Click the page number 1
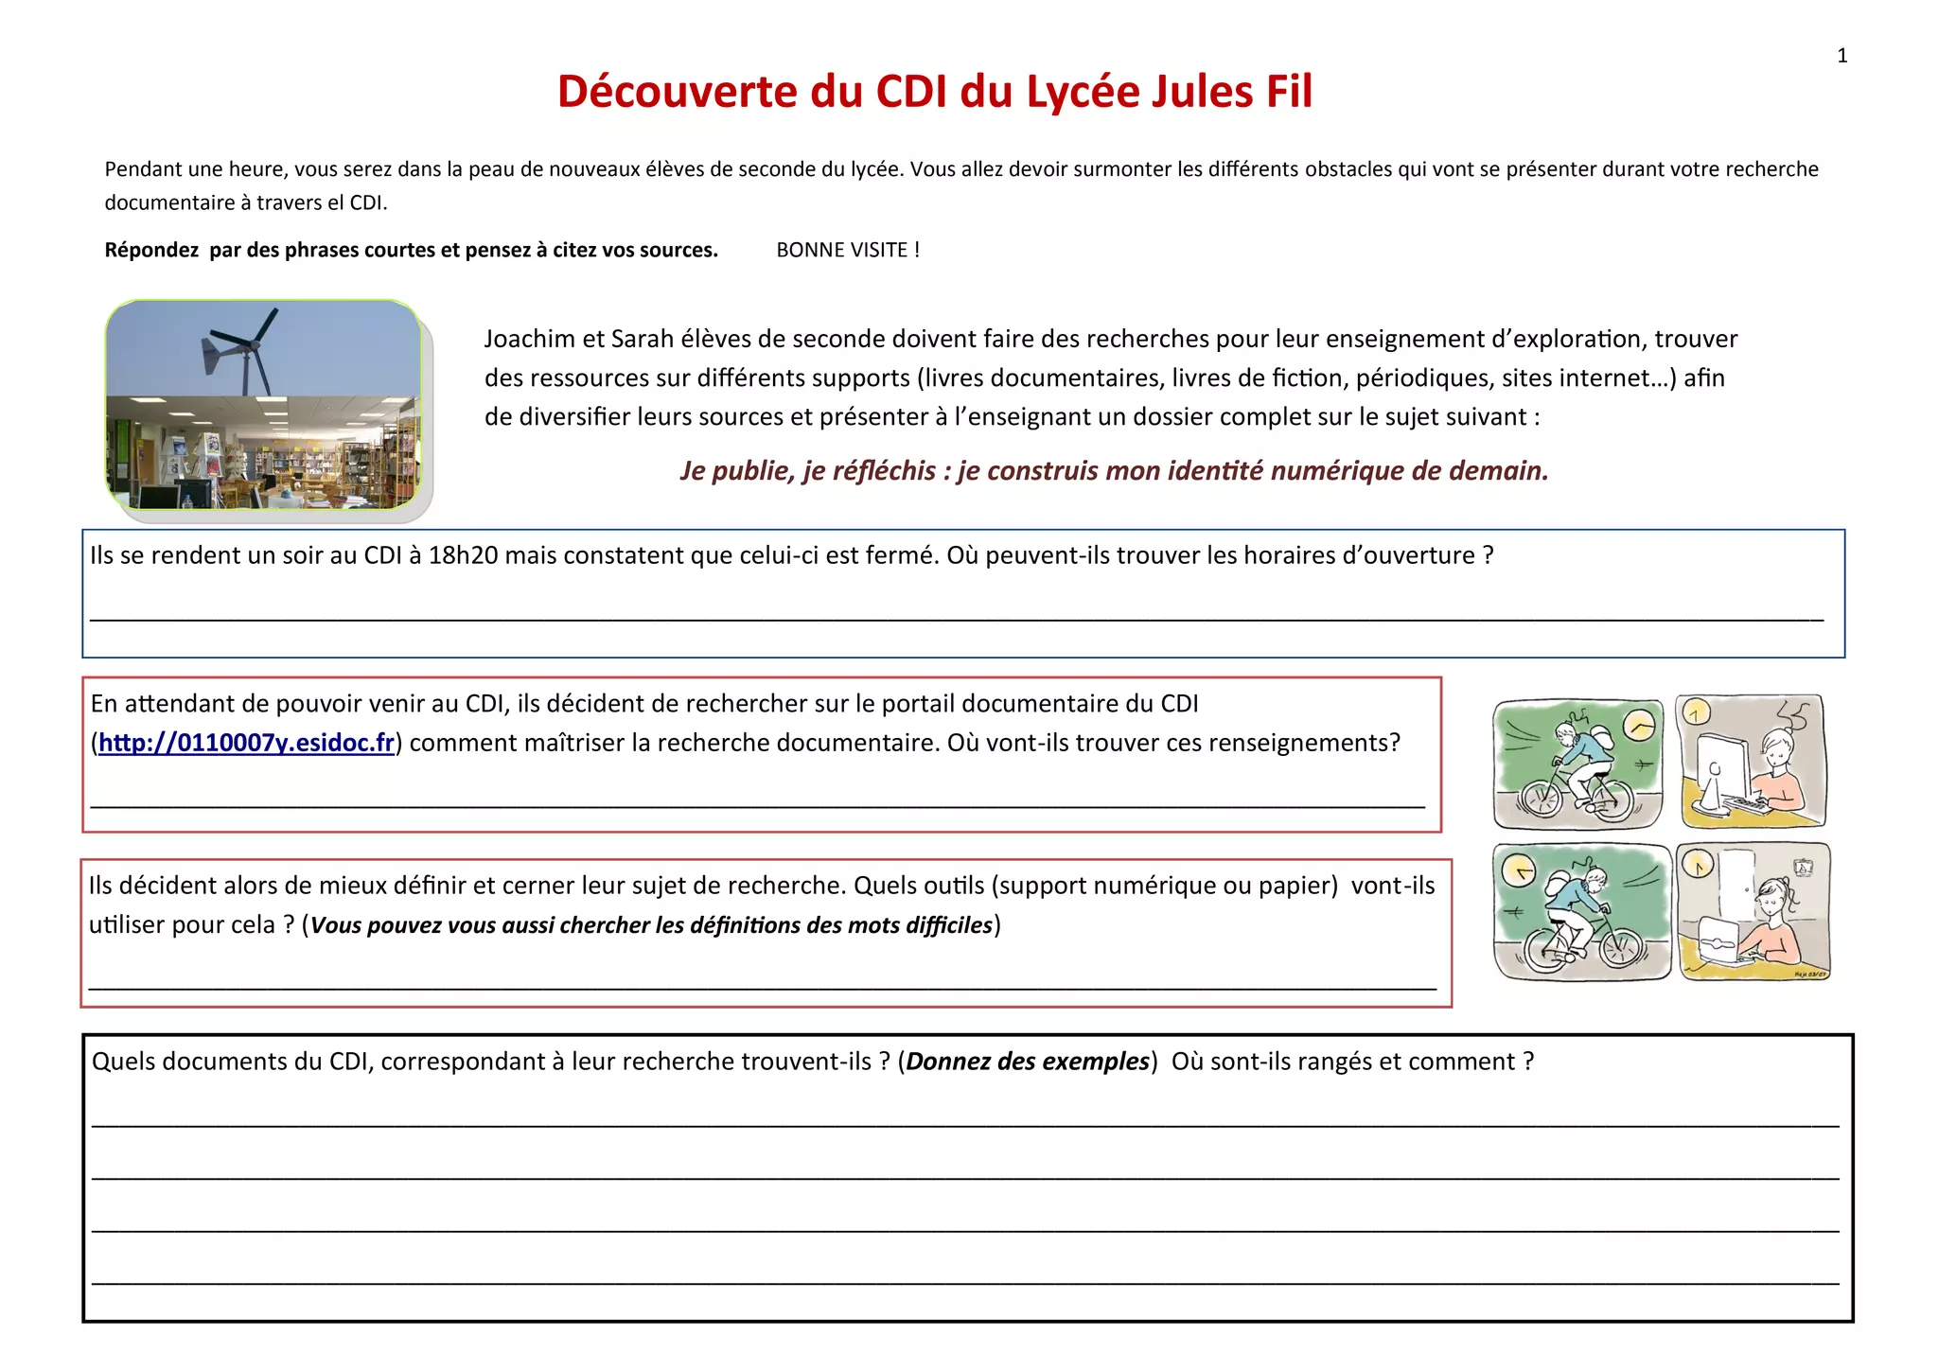Screen dimensions: 1938x1370 (1841, 56)
